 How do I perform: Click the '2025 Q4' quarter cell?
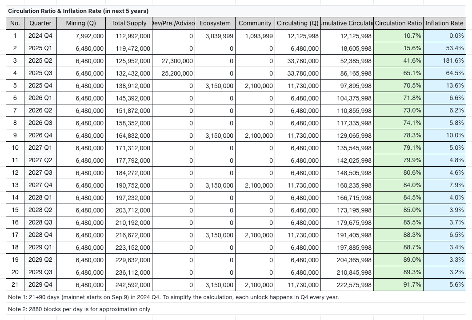pyautogui.click(x=40, y=85)
